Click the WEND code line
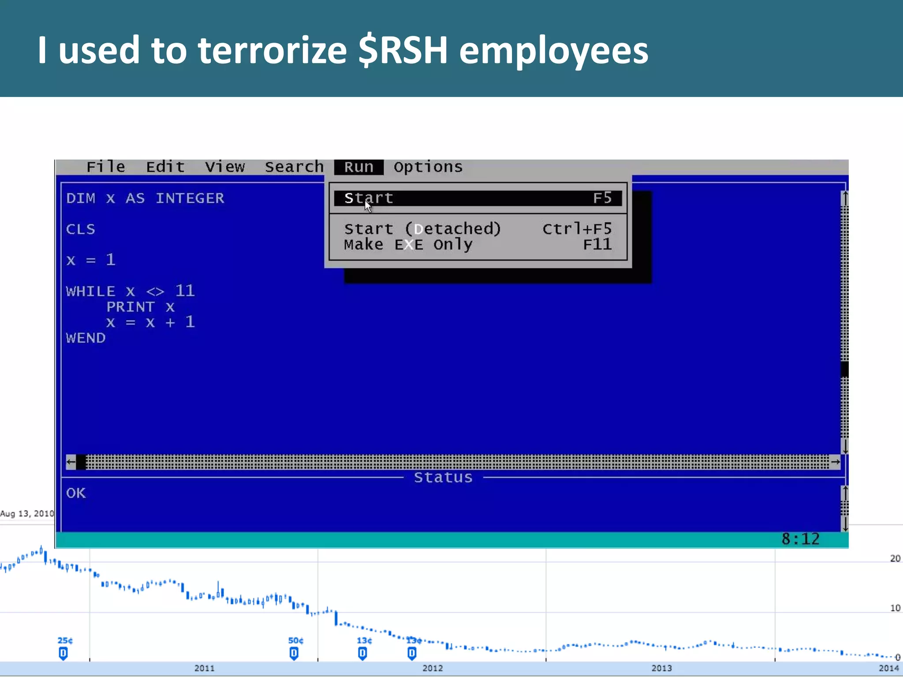903x677 pixels. [86, 338]
